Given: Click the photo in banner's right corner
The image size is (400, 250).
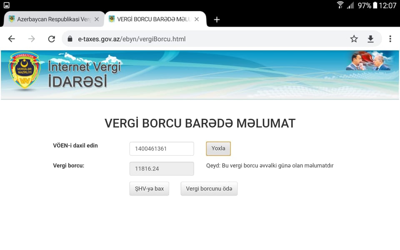Looking at the screenshot, I should 368,62.
